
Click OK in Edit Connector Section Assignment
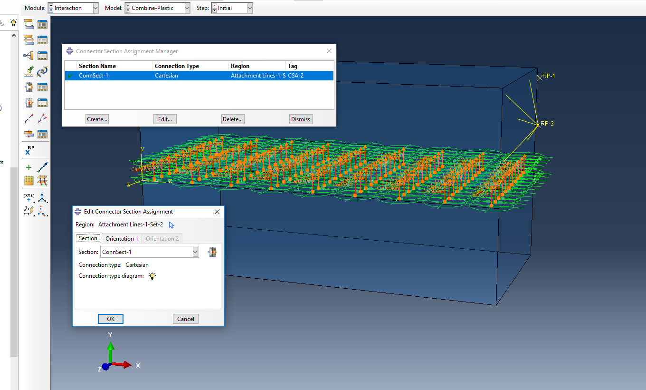[x=111, y=319]
